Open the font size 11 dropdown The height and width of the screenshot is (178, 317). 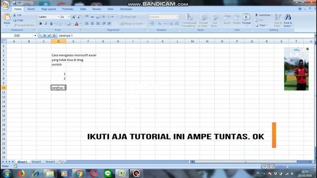tap(69, 17)
